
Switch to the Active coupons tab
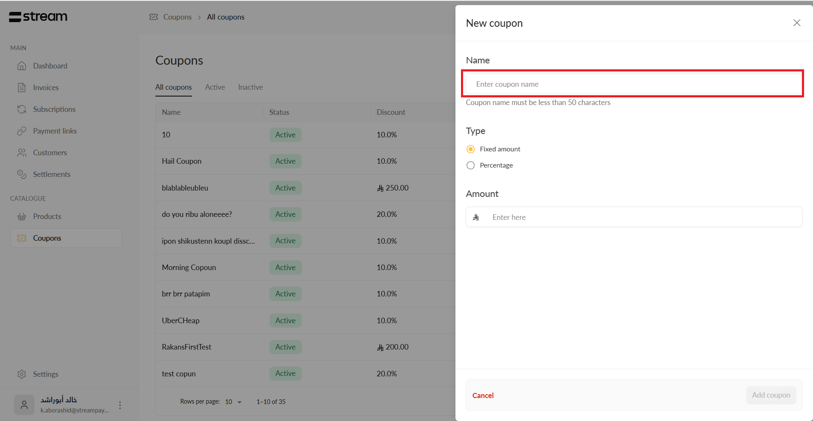[215, 87]
